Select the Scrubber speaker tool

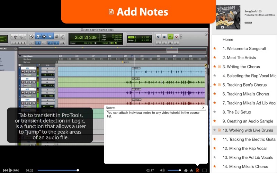(56, 37)
